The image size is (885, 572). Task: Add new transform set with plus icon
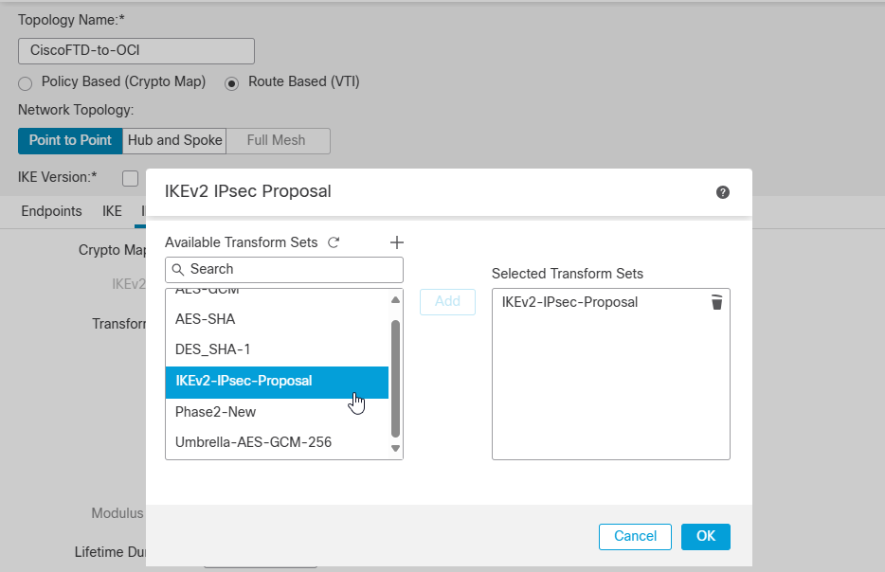397,242
